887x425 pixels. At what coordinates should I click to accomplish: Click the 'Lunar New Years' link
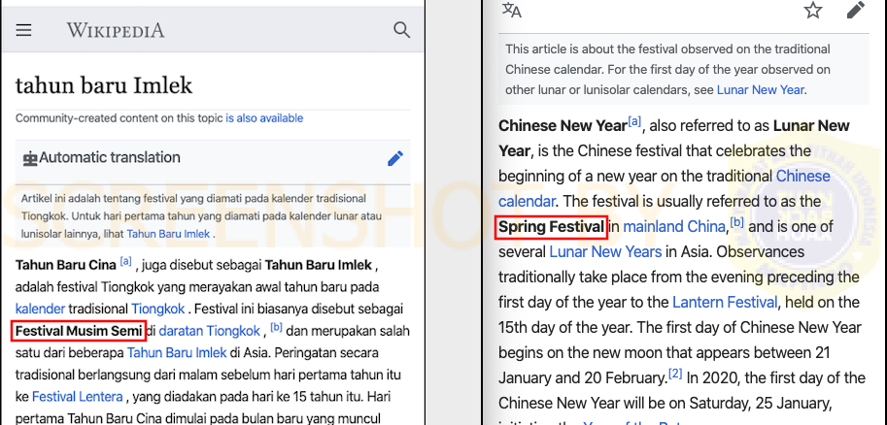(x=605, y=251)
